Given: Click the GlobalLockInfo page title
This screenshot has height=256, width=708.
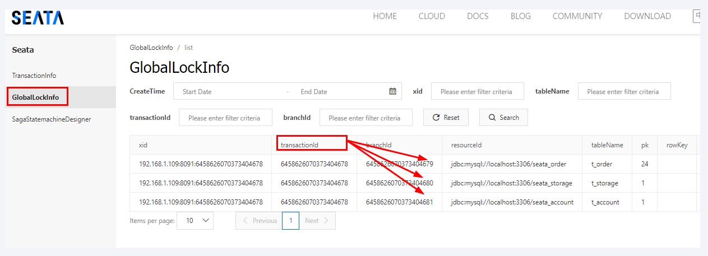Looking at the screenshot, I should coord(179,68).
